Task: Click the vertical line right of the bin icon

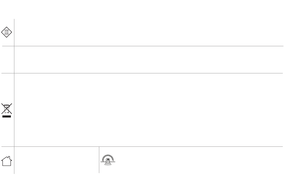Action: [x=14, y=110]
